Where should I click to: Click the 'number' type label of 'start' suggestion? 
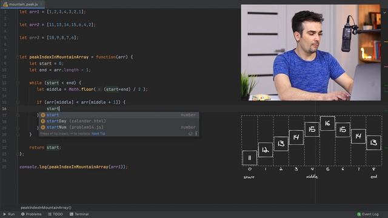[188, 115]
